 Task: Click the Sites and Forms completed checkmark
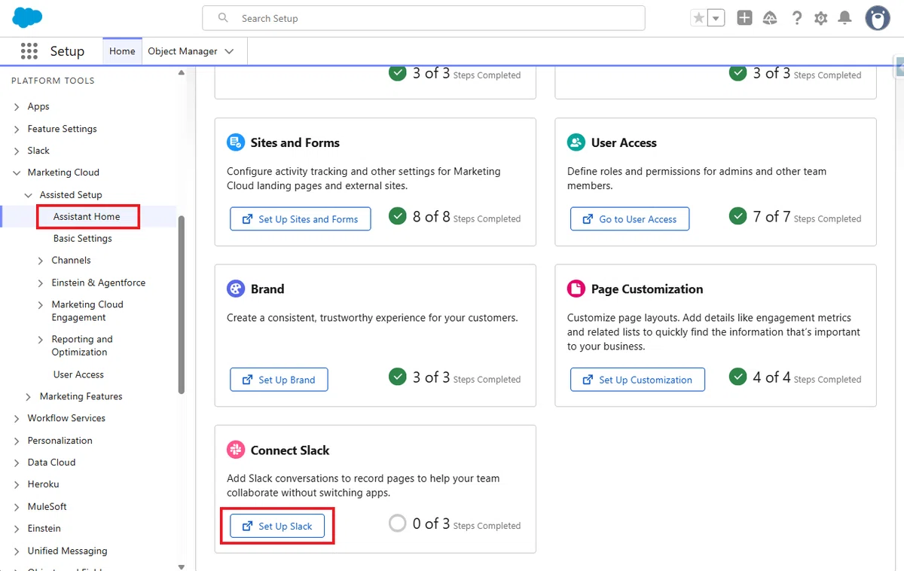pos(398,217)
